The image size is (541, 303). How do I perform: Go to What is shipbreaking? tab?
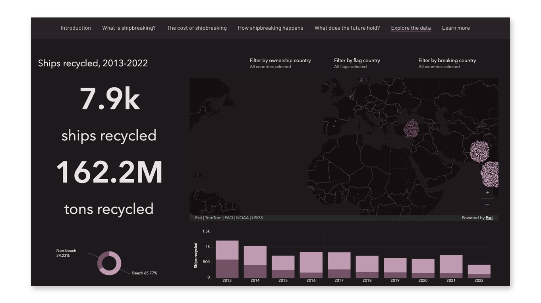[x=129, y=28]
